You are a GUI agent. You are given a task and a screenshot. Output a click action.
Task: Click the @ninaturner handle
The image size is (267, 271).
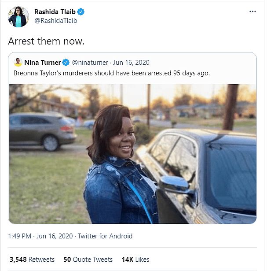point(89,62)
